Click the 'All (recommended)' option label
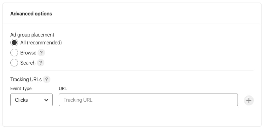The height and width of the screenshot is (131, 264). pyautogui.click(x=41, y=43)
